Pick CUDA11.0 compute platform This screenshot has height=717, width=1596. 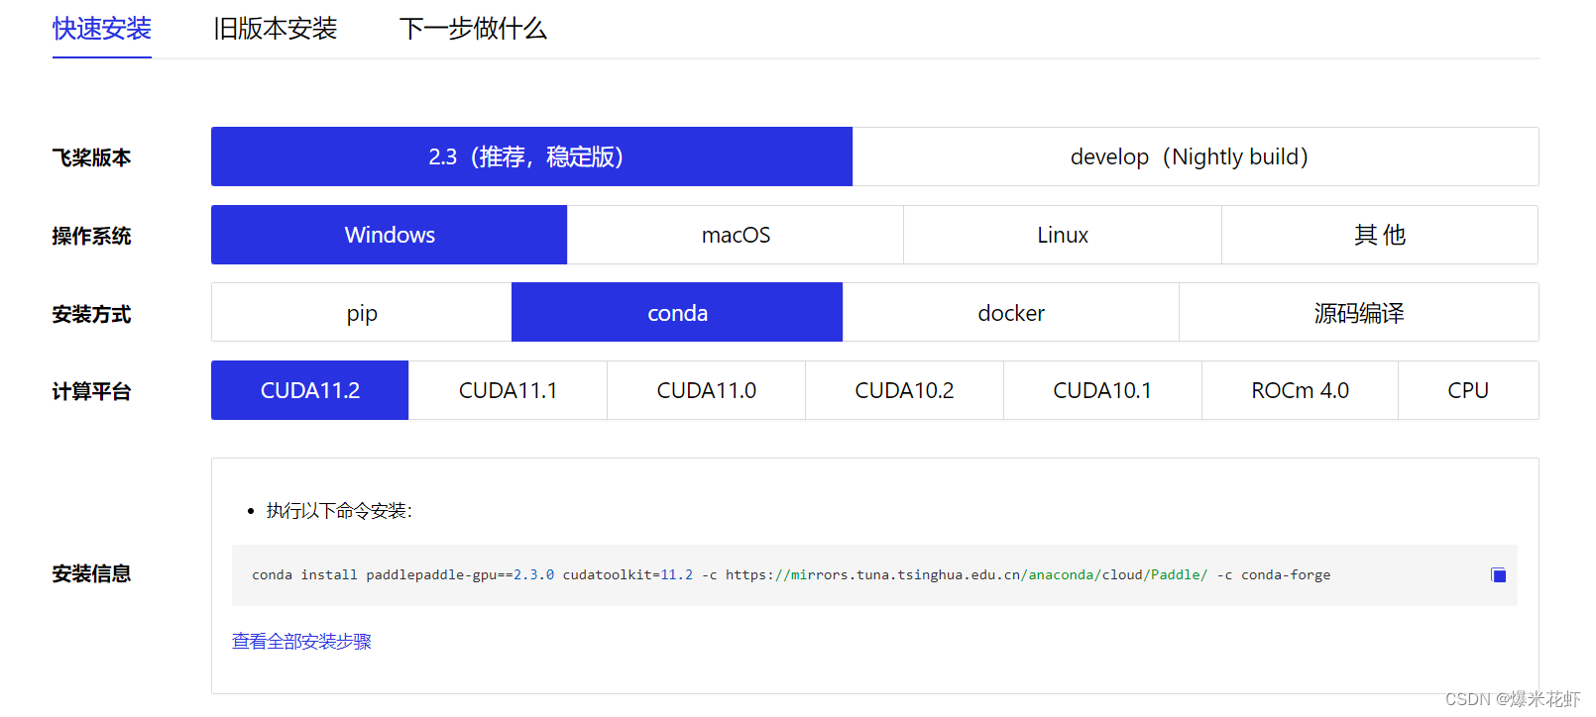pyautogui.click(x=707, y=390)
